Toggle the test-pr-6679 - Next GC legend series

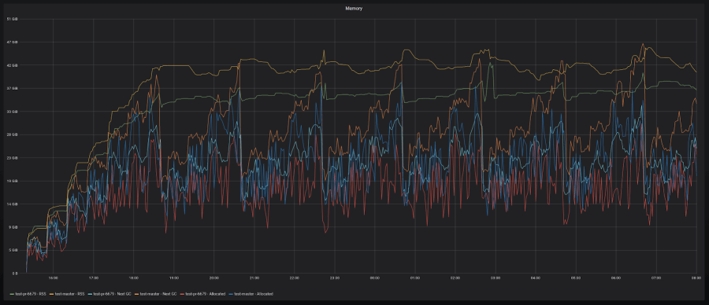pyautogui.click(x=112, y=294)
